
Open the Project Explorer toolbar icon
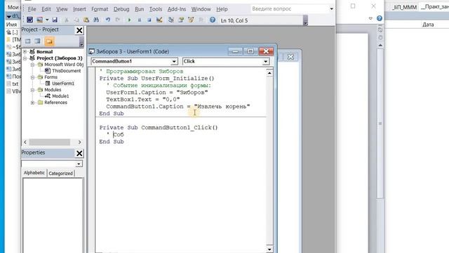171,20
